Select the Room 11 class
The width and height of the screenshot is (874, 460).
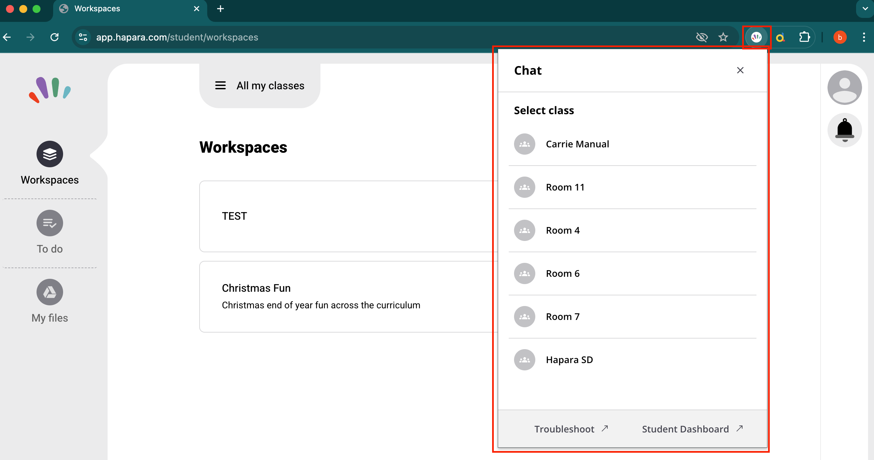[633, 187]
